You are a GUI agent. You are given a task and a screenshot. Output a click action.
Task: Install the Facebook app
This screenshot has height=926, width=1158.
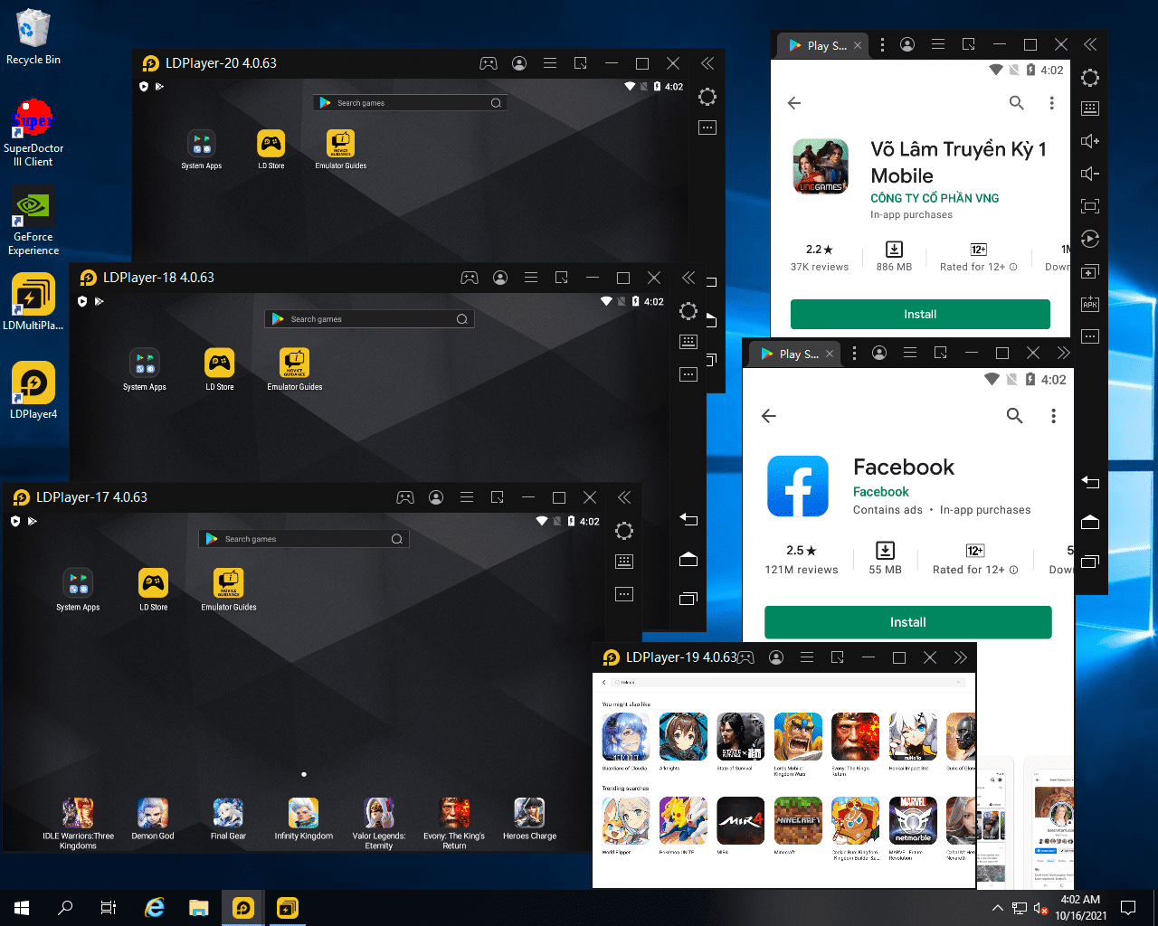pos(907,622)
